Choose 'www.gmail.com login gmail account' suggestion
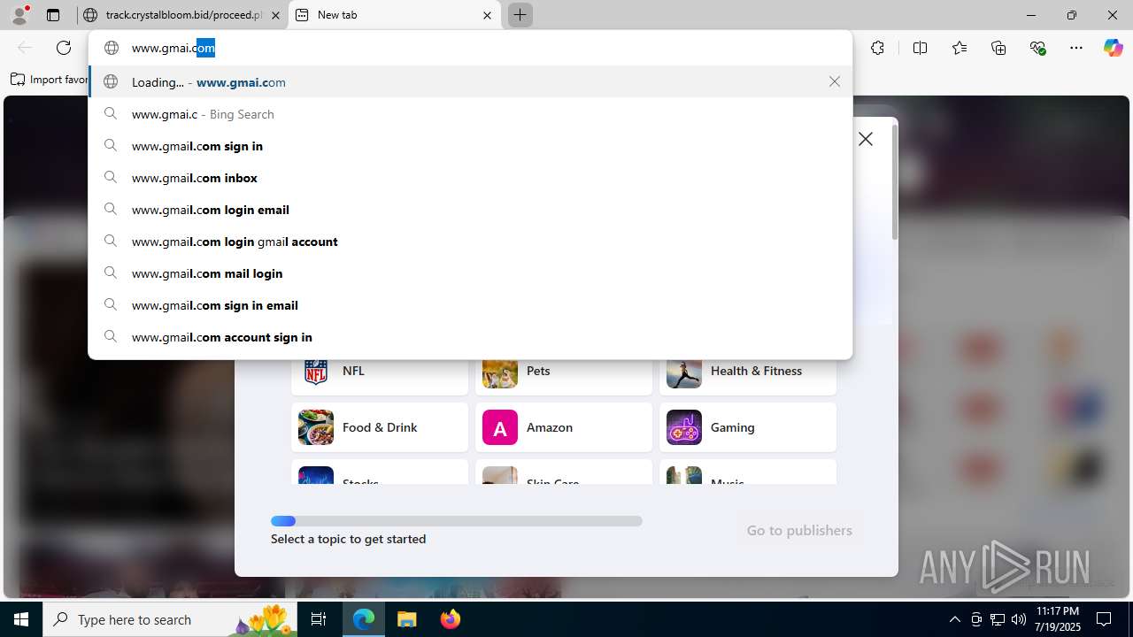 [470, 242]
